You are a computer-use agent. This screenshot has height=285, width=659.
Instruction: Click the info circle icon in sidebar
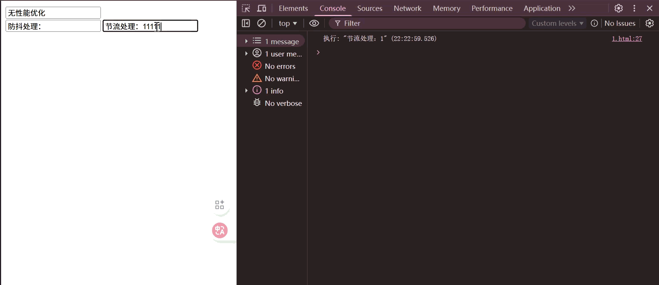click(x=257, y=90)
